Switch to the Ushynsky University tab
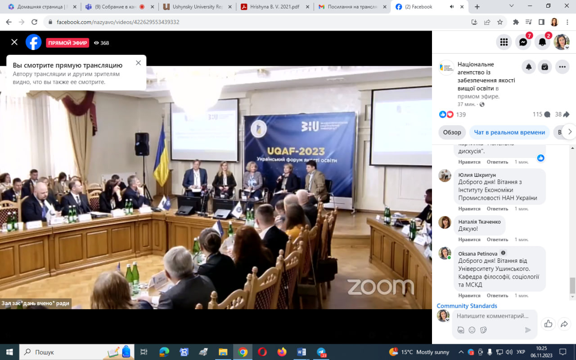 pyautogui.click(x=197, y=7)
